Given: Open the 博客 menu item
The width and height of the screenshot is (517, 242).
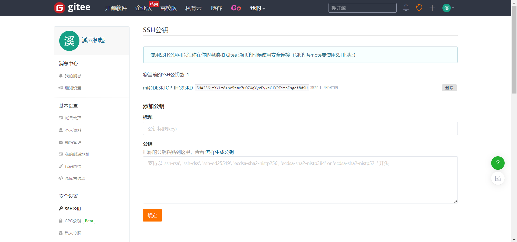Looking at the screenshot, I should (216, 8).
